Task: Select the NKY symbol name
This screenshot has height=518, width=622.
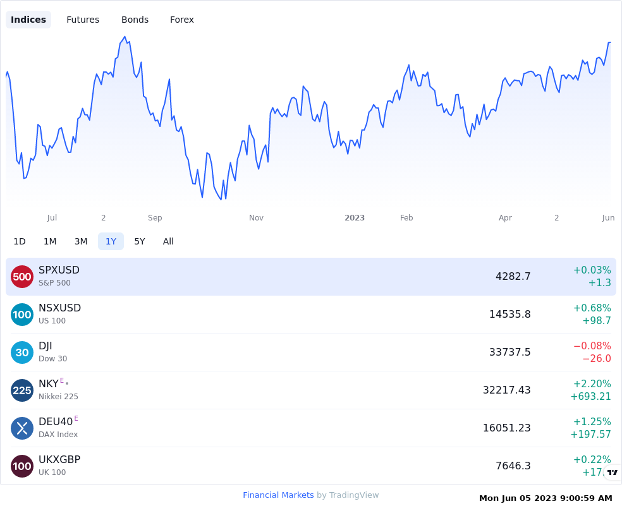Action: (x=49, y=383)
